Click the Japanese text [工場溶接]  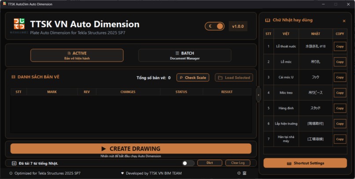(316, 139)
